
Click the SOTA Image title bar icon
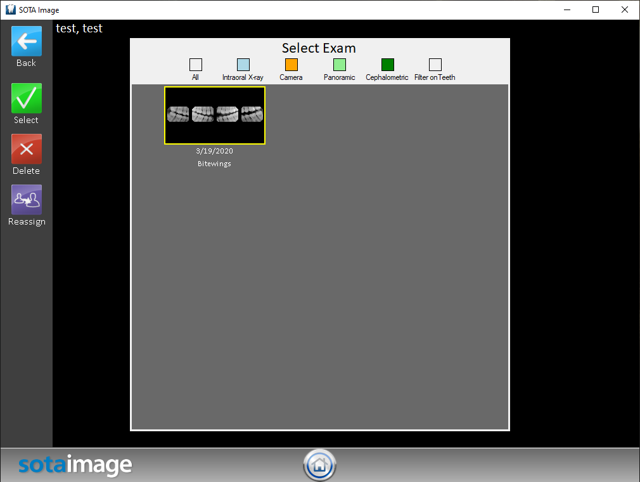pos(11,10)
